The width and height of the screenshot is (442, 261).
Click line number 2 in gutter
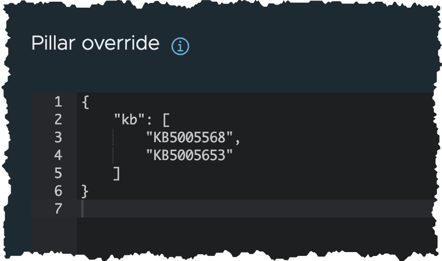[x=58, y=119]
